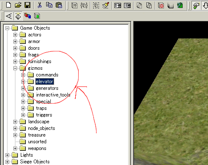208x165 pixels.
Task: Expand the commands subfolder
Action: tap(23, 75)
